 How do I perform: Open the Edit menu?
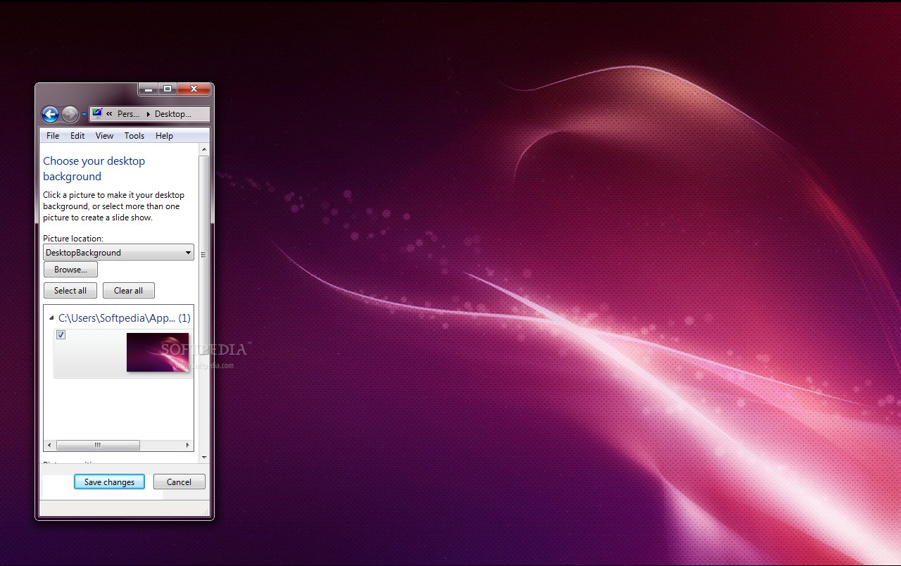point(77,136)
